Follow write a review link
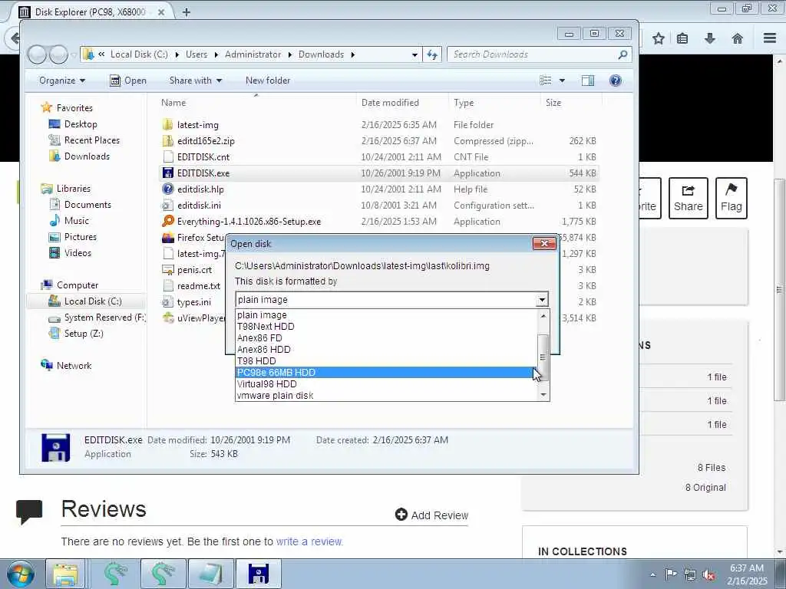Image resolution: width=786 pixels, height=589 pixels. coord(309,542)
